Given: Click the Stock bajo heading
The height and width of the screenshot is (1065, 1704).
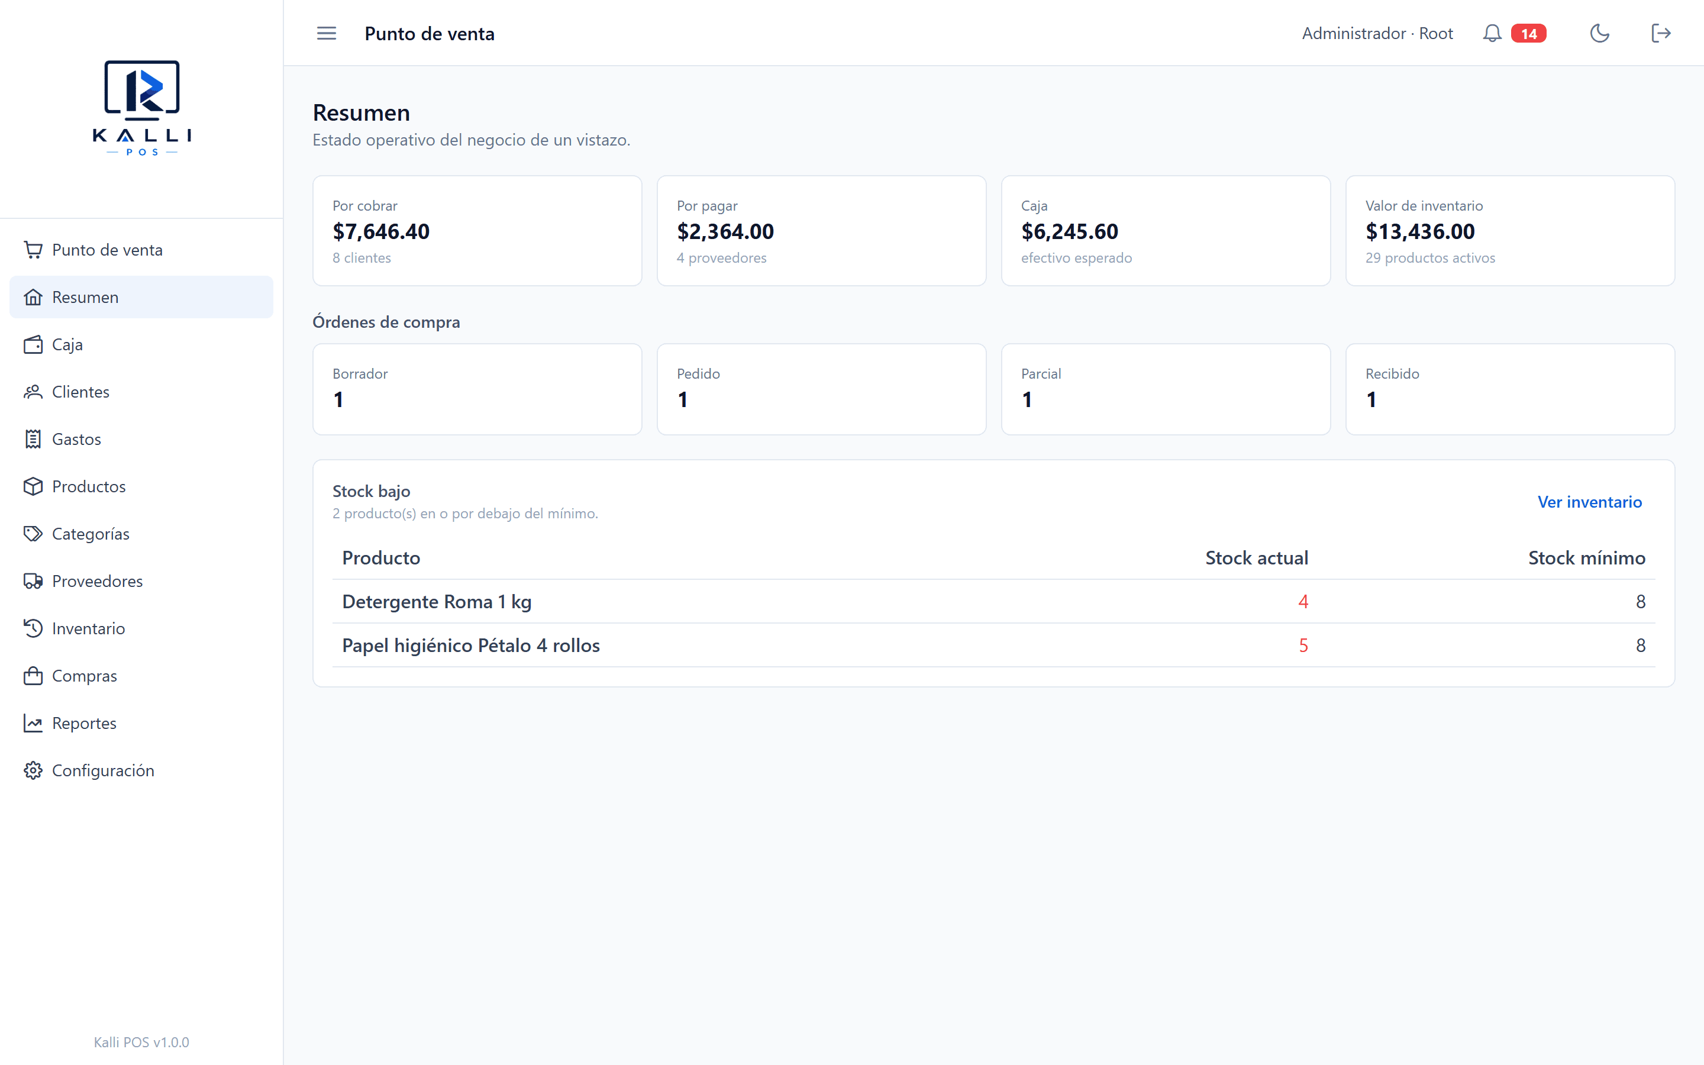Looking at the screenshot, I should click(371, 491).
